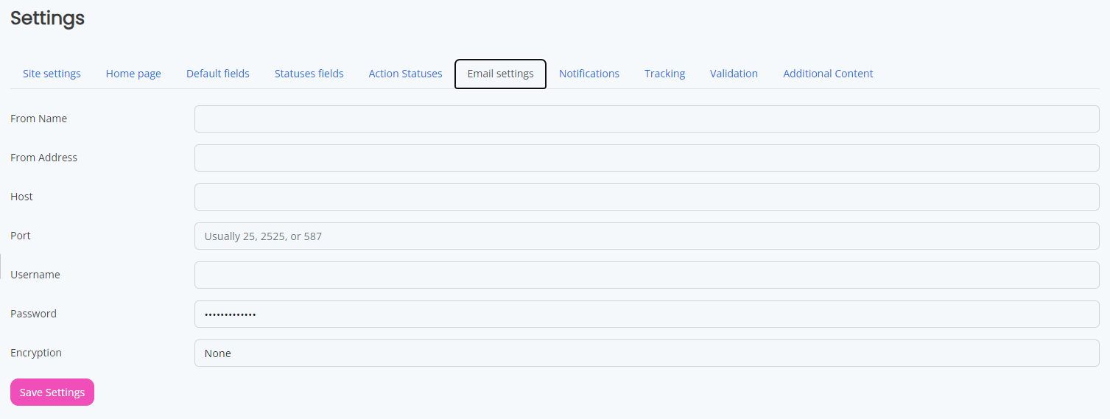Click the Port label text
1110x419 pixels.
(21, 236)
